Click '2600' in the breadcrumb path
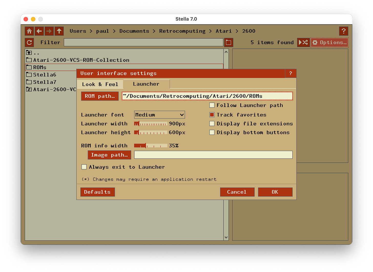373x272 pixels. click(x=249, y=31)
